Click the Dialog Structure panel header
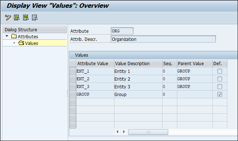This screenshot has width=238, height=141. click(x=35, y=29)
